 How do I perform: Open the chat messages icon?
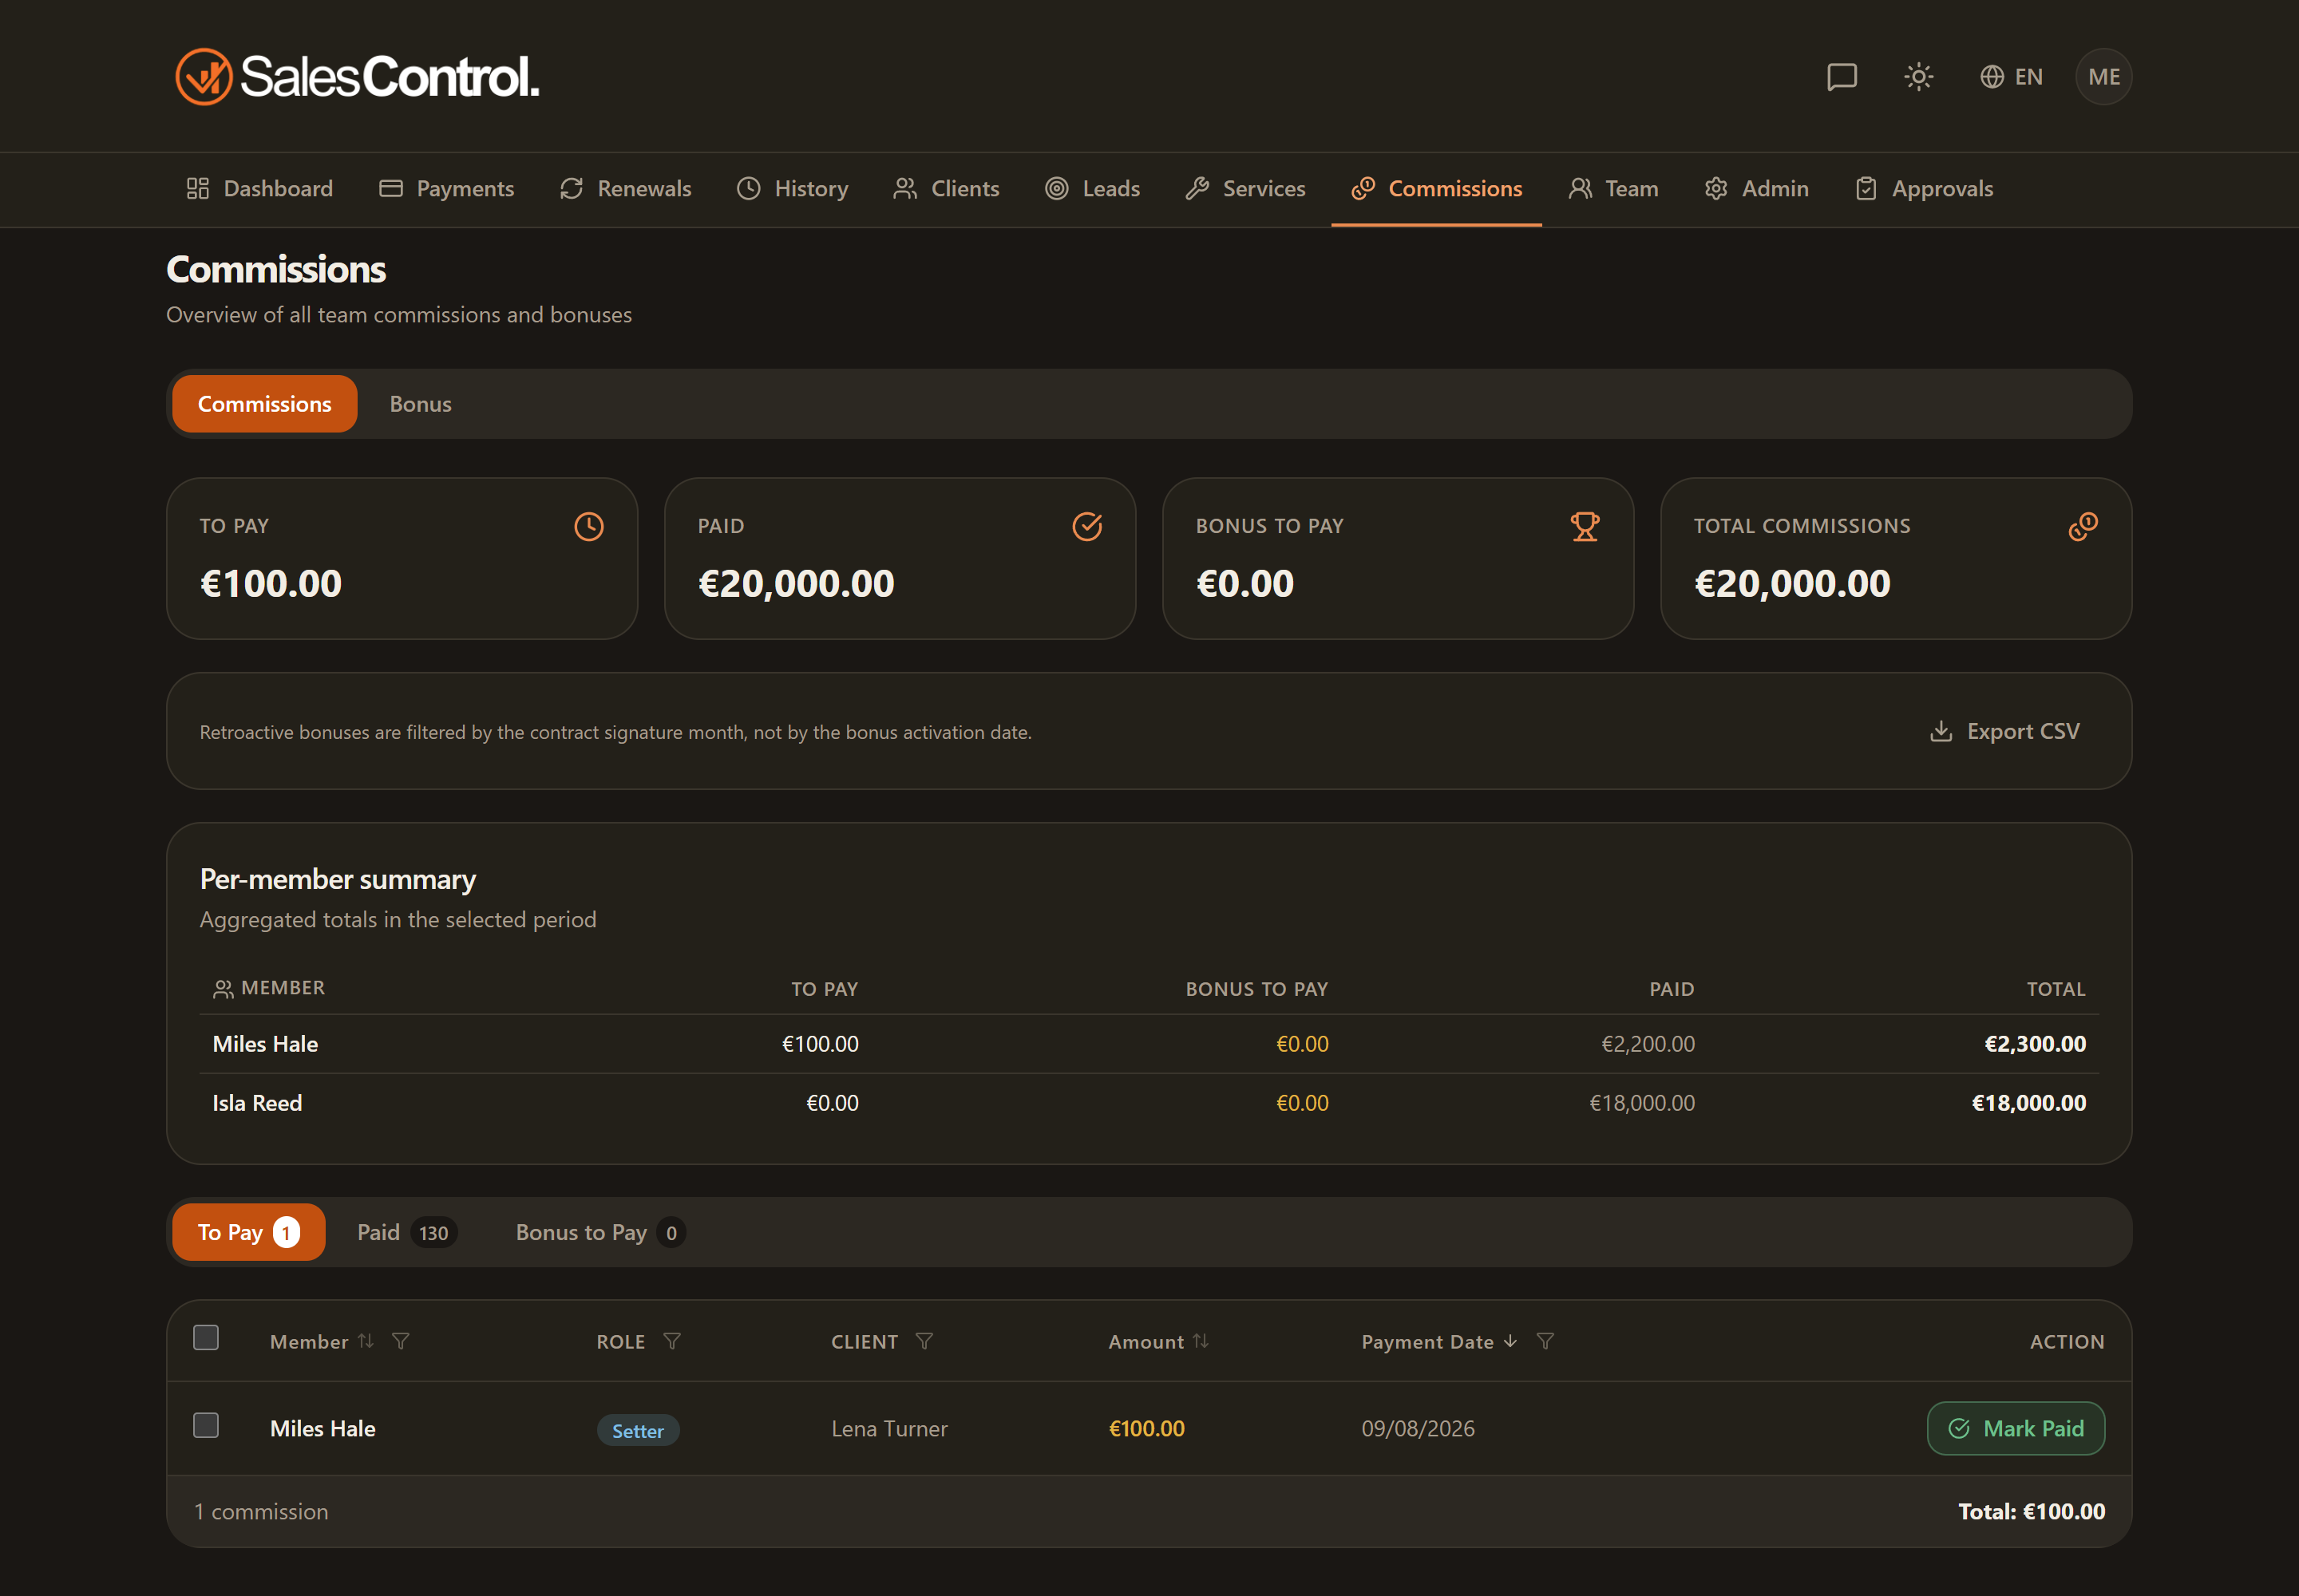coord(1841,77)
